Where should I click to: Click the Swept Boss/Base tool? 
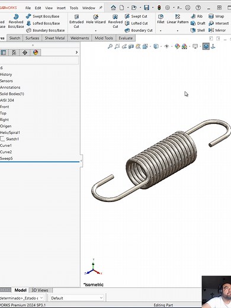[x=43, y=17]
